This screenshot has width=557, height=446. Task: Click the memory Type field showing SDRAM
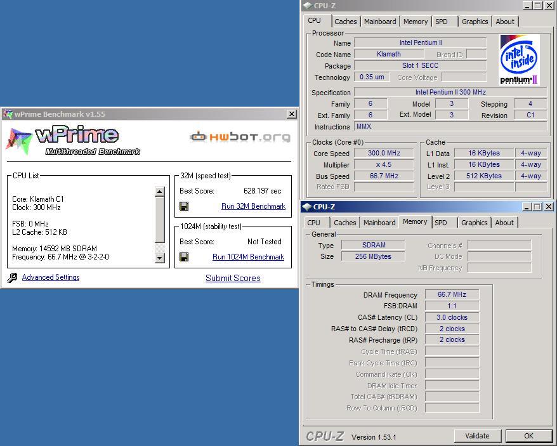click(374, 245)
